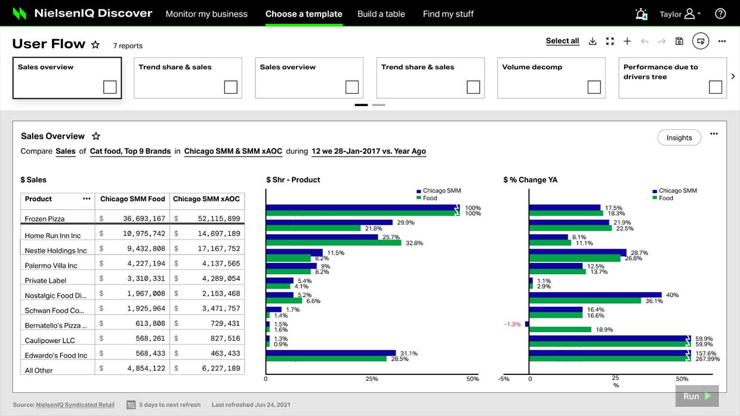Open User Flow more options ellipsis

722,41
